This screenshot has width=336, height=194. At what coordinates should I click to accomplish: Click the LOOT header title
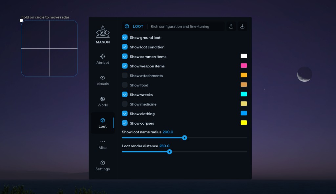(138, 26)
